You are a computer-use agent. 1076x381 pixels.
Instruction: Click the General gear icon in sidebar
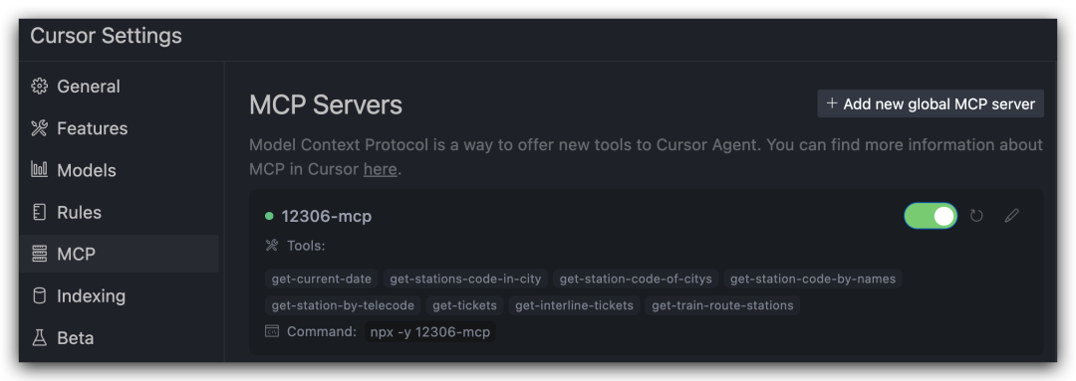pos(39,87)
